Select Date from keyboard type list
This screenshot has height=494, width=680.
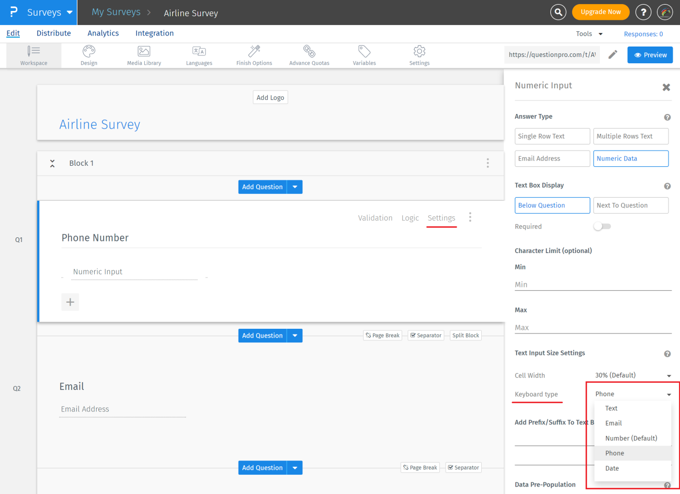point(612,468)
